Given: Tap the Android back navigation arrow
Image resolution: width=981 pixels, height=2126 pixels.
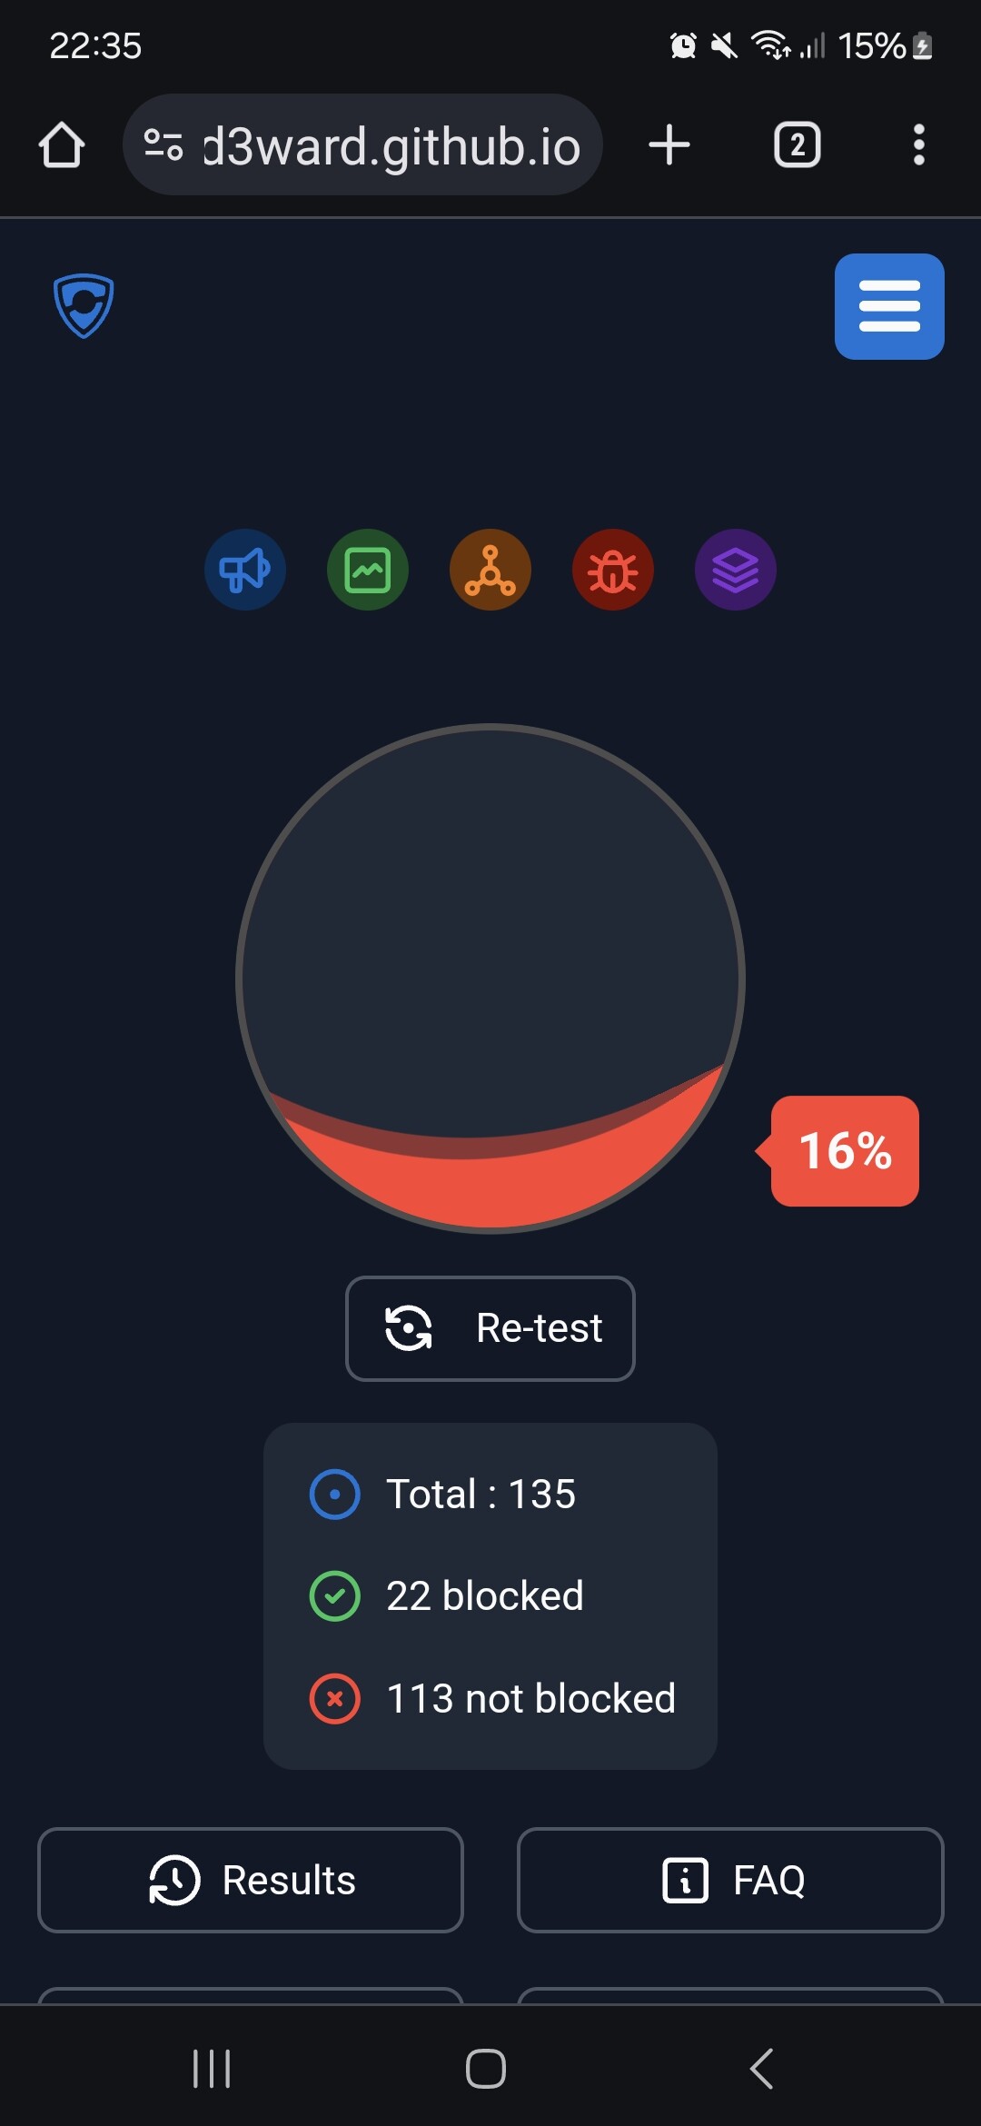Looking at the screenshot, I should [761, 2069].
